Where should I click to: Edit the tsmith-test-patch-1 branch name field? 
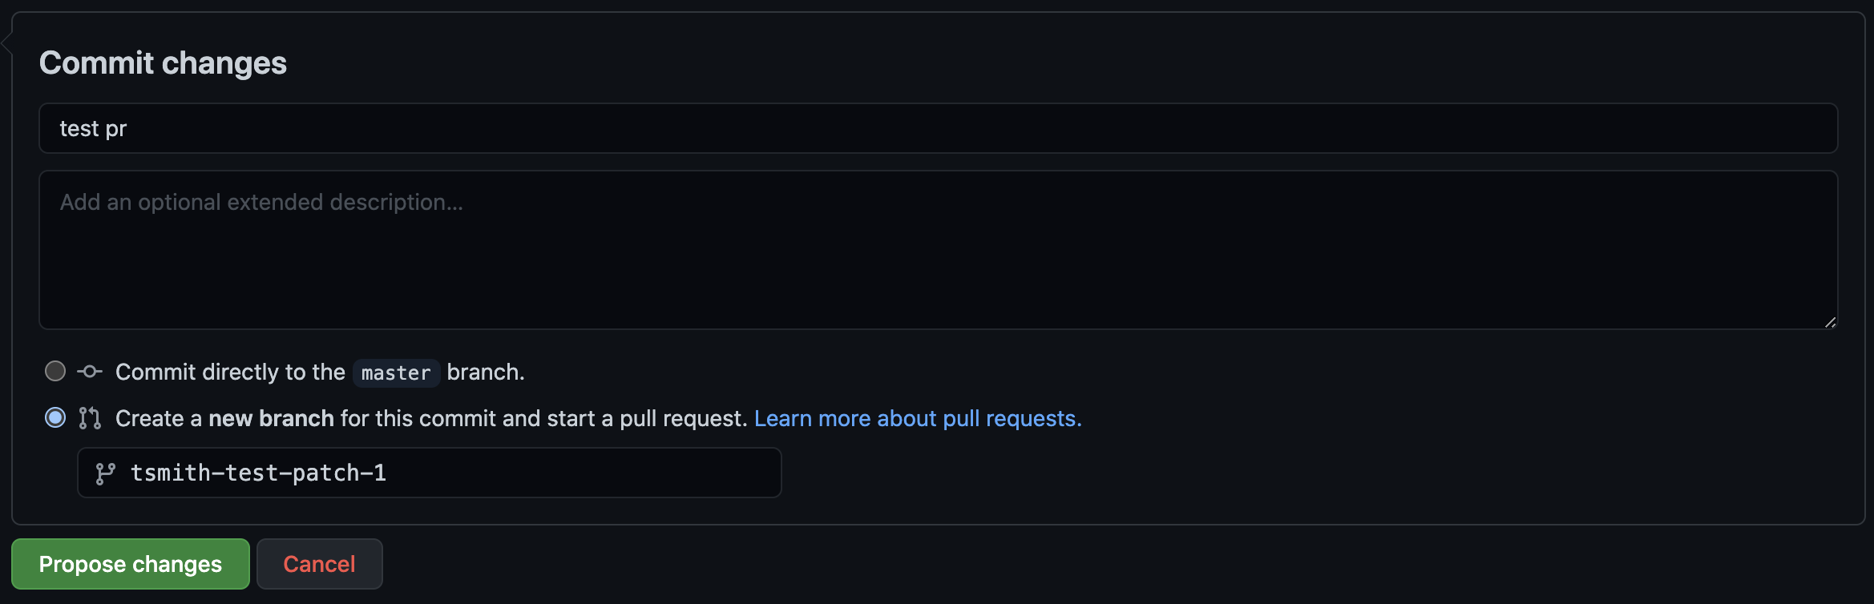(429, 473)
